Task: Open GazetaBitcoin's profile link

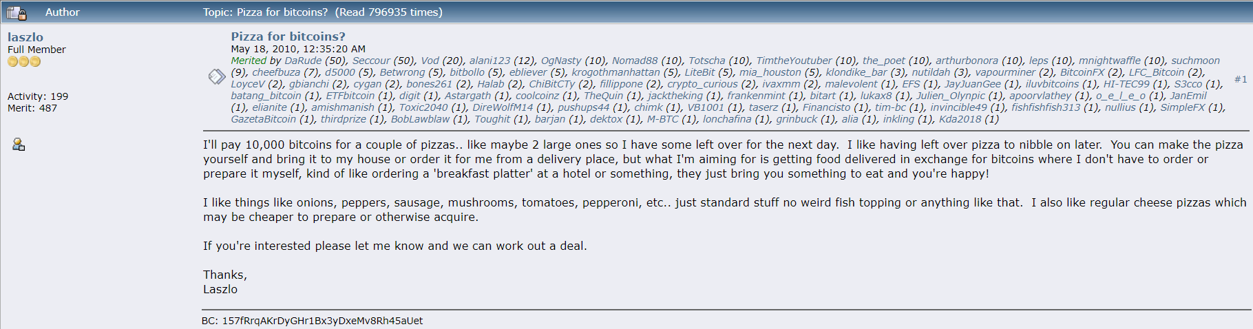Action: tap(263, 119)
